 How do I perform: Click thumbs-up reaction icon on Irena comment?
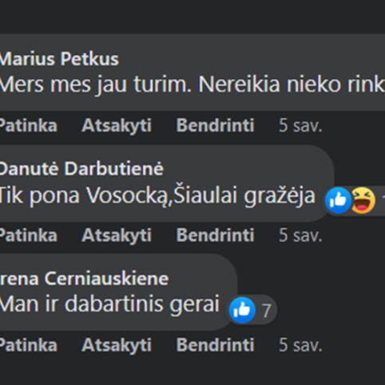(x=242, y=310)
